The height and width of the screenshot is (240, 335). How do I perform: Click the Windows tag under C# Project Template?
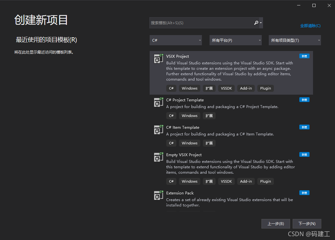(189, 115)
